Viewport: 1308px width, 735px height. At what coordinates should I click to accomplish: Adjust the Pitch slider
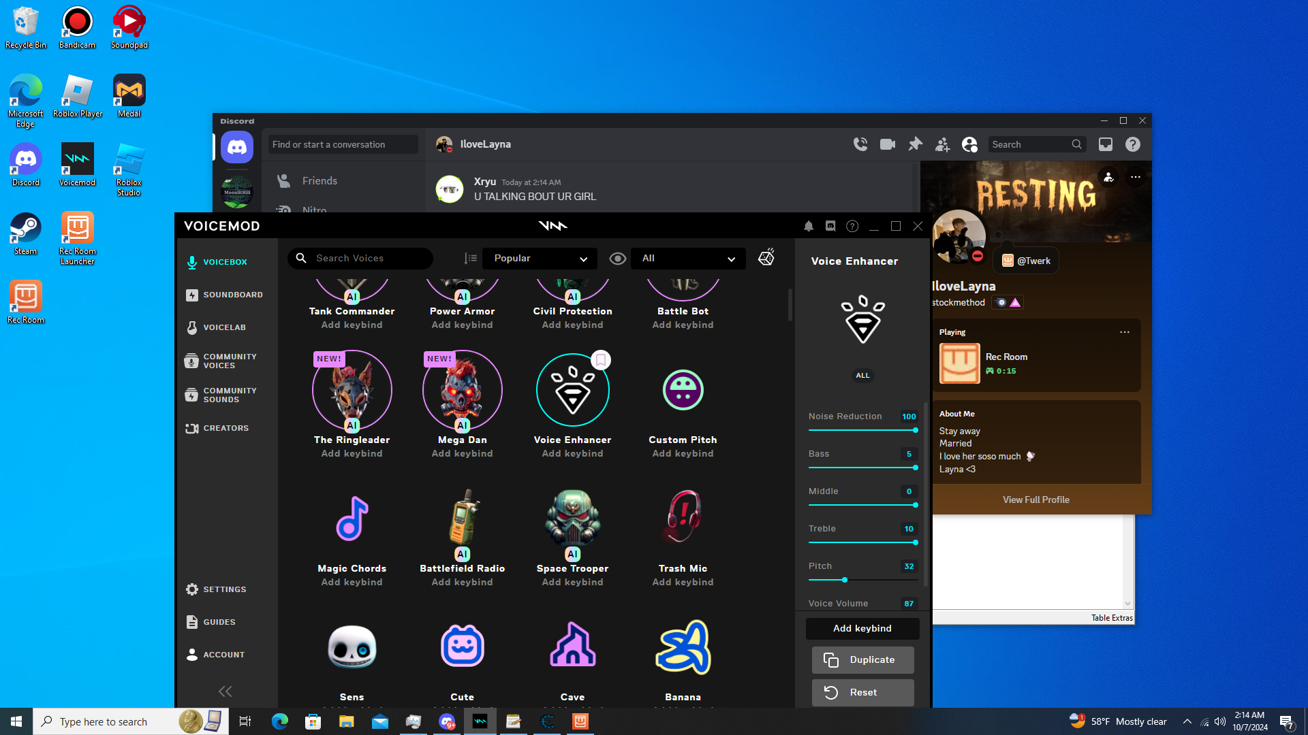pos(845,580)
